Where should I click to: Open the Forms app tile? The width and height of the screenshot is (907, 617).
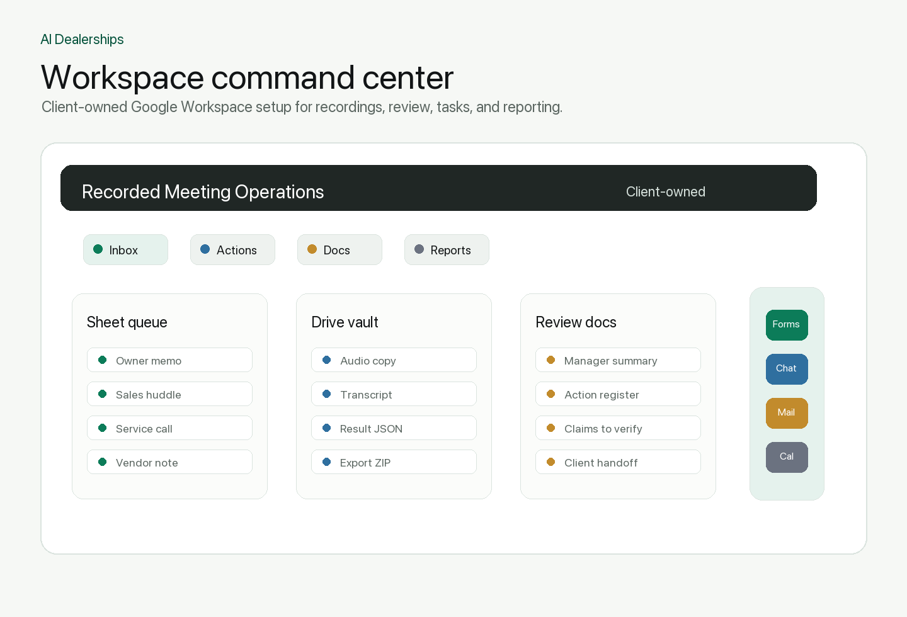point(787,325)
